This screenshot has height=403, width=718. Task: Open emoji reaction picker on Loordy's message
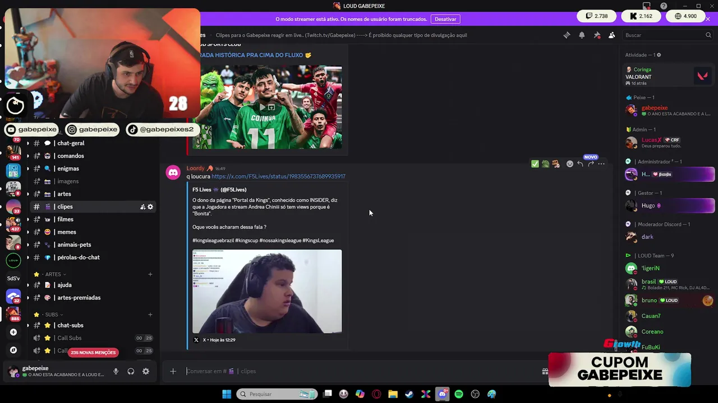570,164
